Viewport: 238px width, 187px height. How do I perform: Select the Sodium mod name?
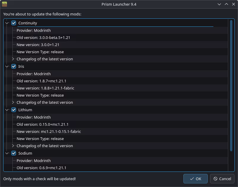25,153
